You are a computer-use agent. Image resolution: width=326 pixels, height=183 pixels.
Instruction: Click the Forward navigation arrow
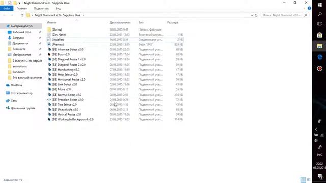coord(12,15)
